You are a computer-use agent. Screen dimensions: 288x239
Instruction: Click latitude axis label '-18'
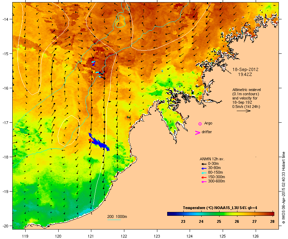pos(5,157)
